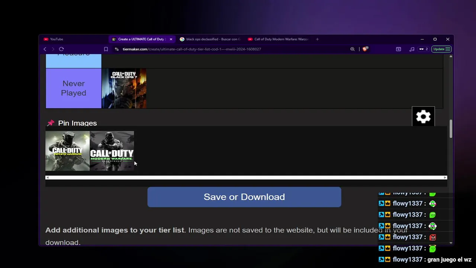This screenshot has width=476, height=268.
Task: Select the Modern Warfare Remastered cover image
Action: [112, 151]
